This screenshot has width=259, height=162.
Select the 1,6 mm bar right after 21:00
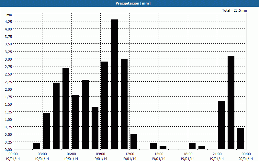coord(221,125)
